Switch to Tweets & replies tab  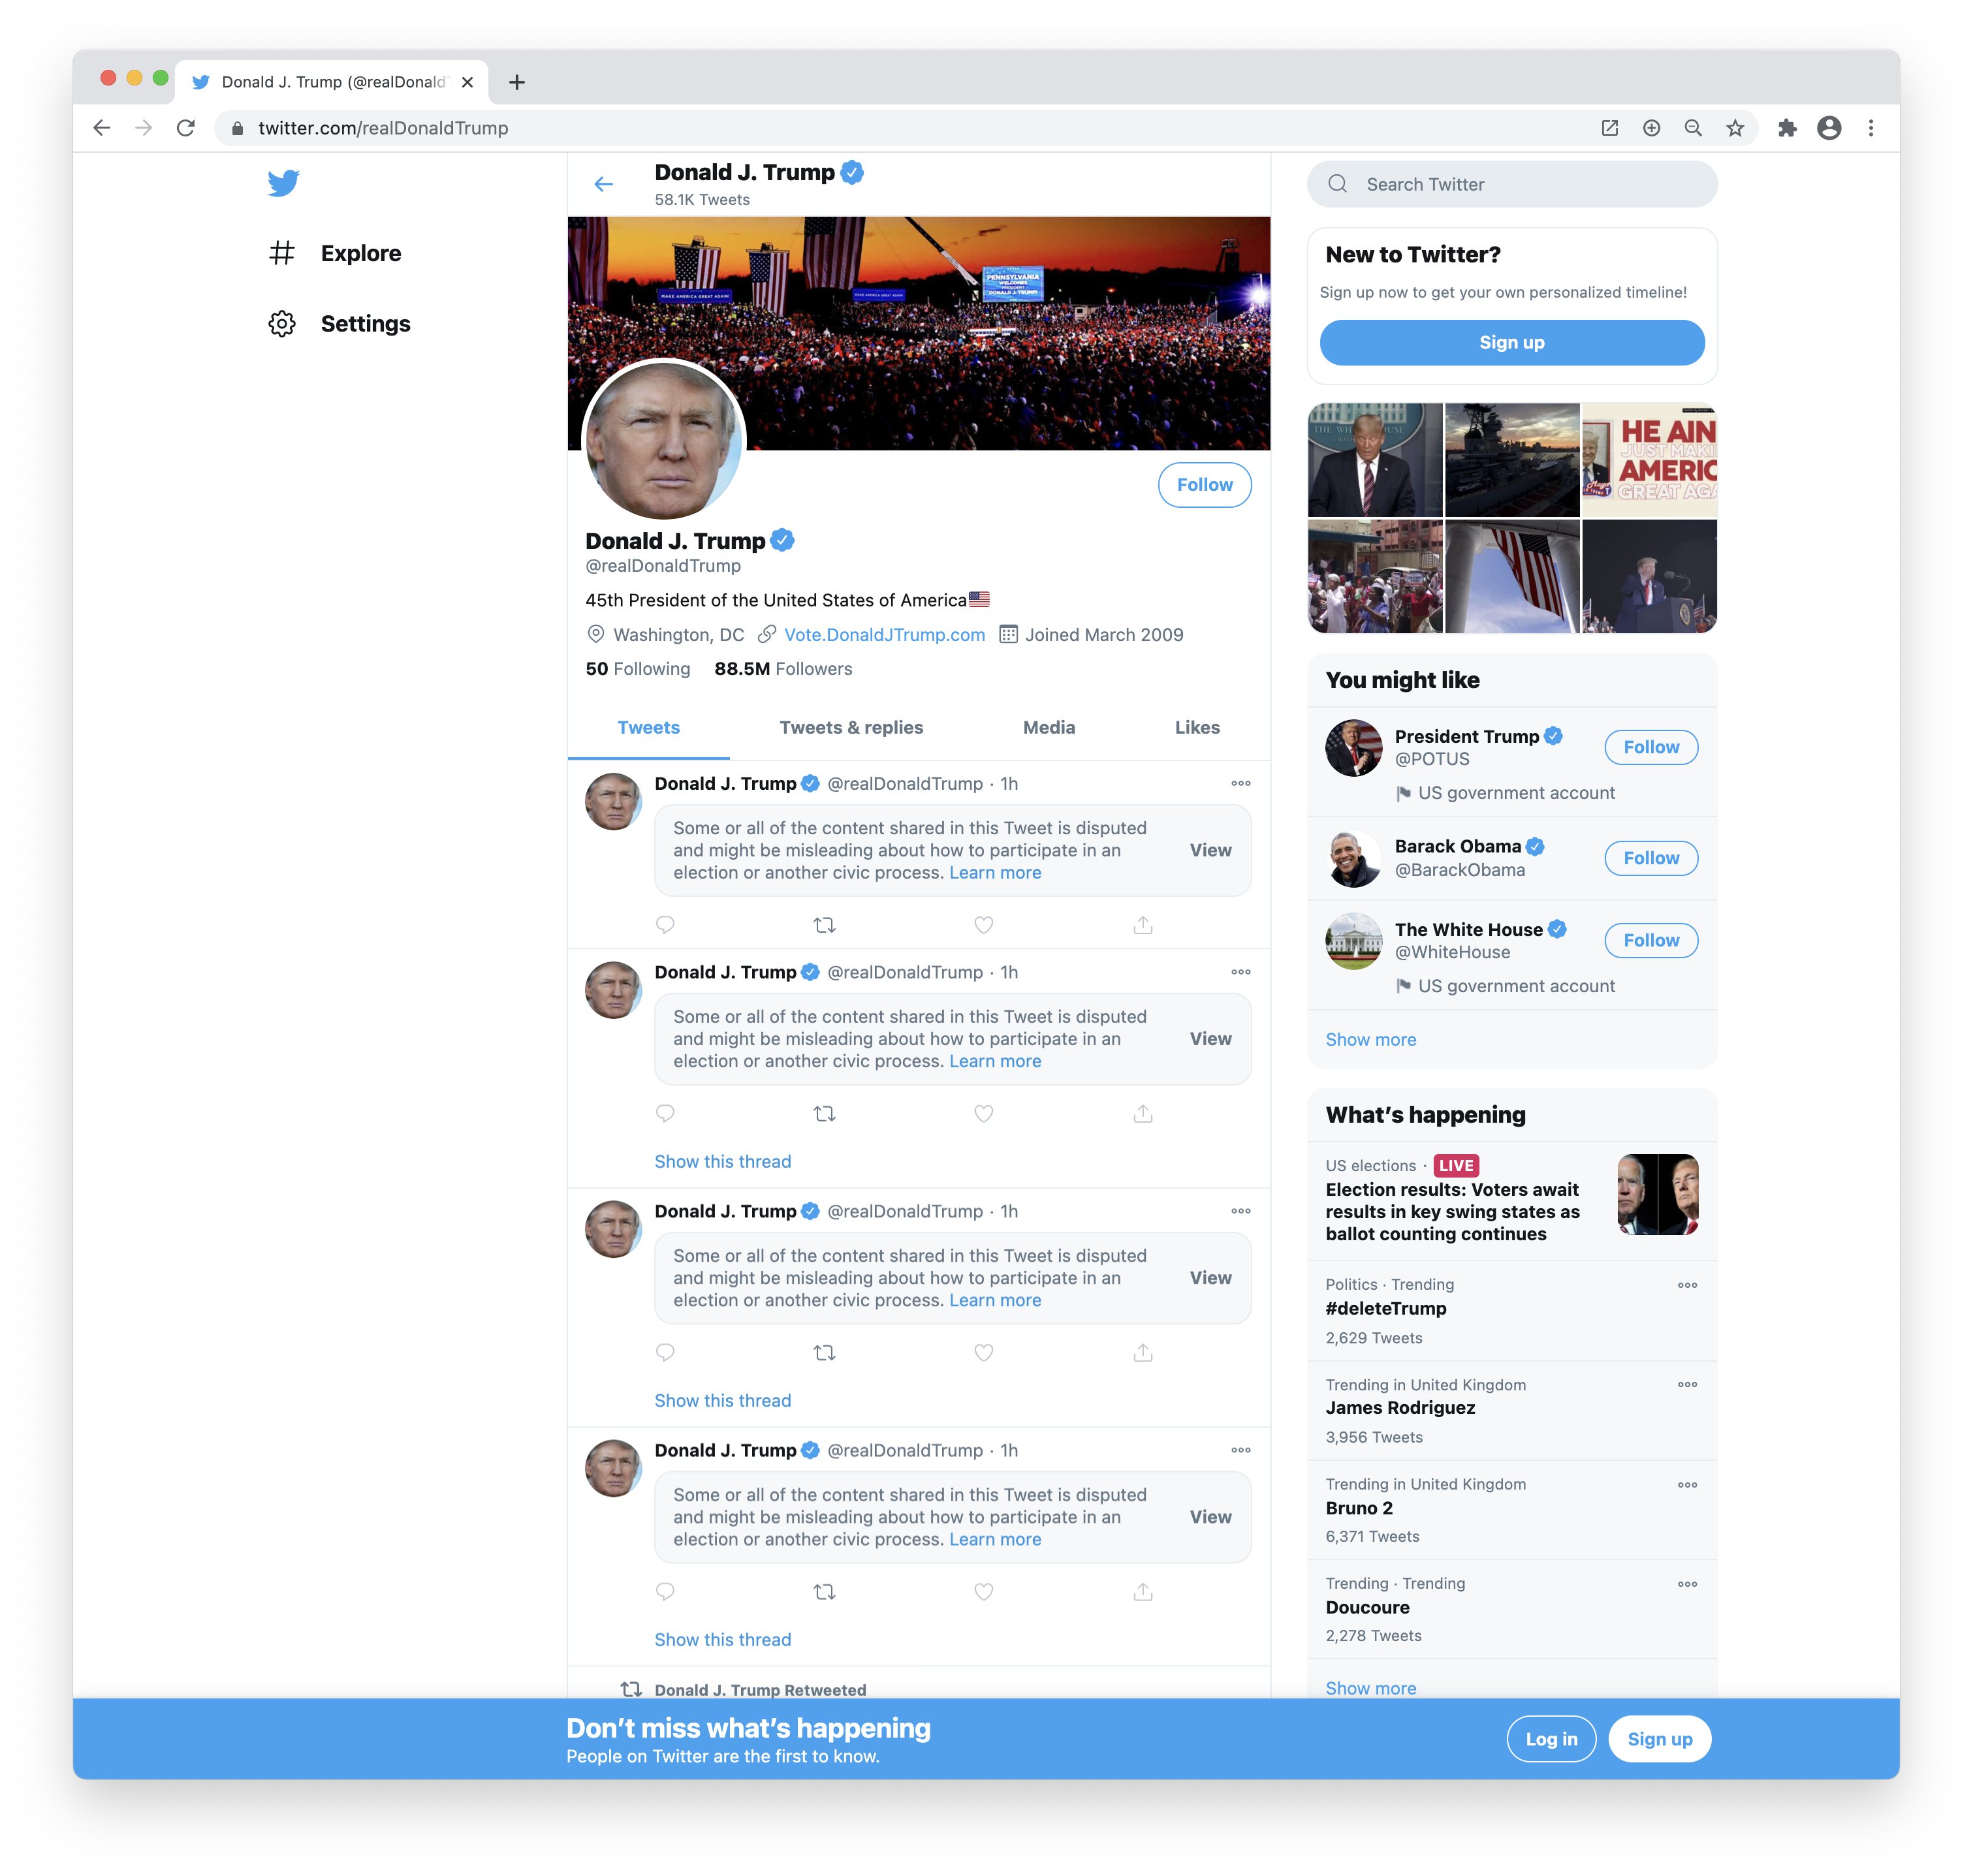click(x=851, y=728)
